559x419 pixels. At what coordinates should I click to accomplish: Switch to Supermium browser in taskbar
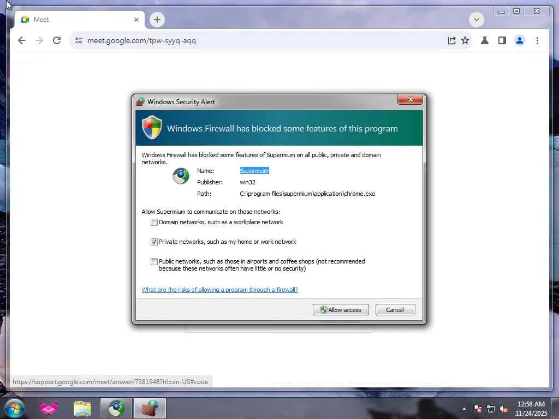[116, 408]
